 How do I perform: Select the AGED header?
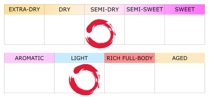tap(180, 58)
